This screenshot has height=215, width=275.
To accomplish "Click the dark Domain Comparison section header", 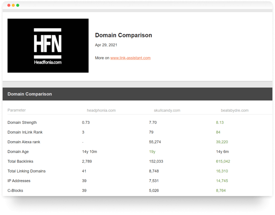I will click(30, 94).
